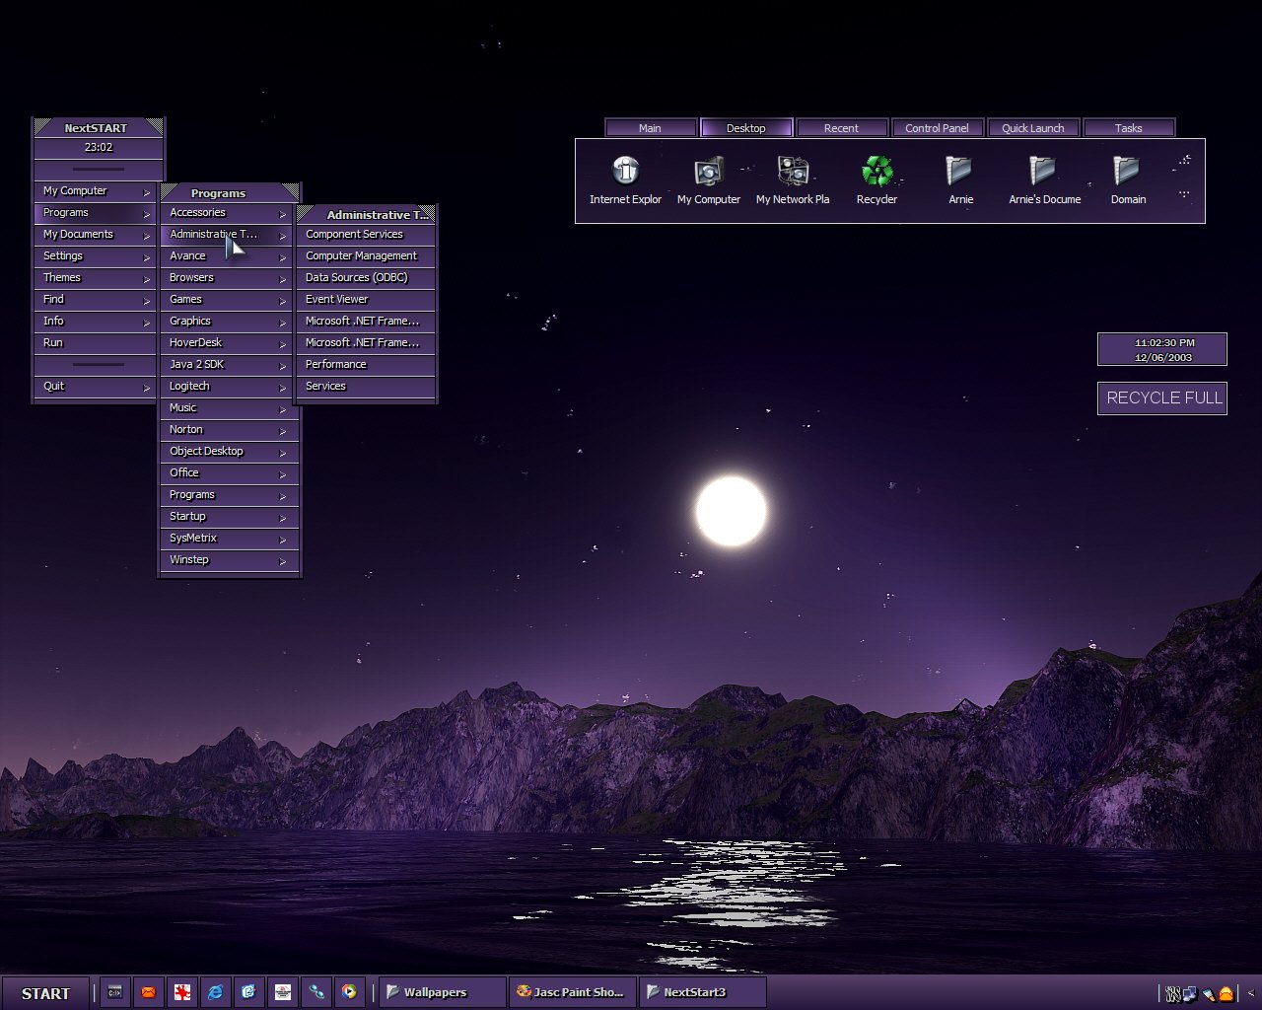1262x1010 pixels.
Task: Expand Graphics in Programs menu
Action: click(229, 322)
